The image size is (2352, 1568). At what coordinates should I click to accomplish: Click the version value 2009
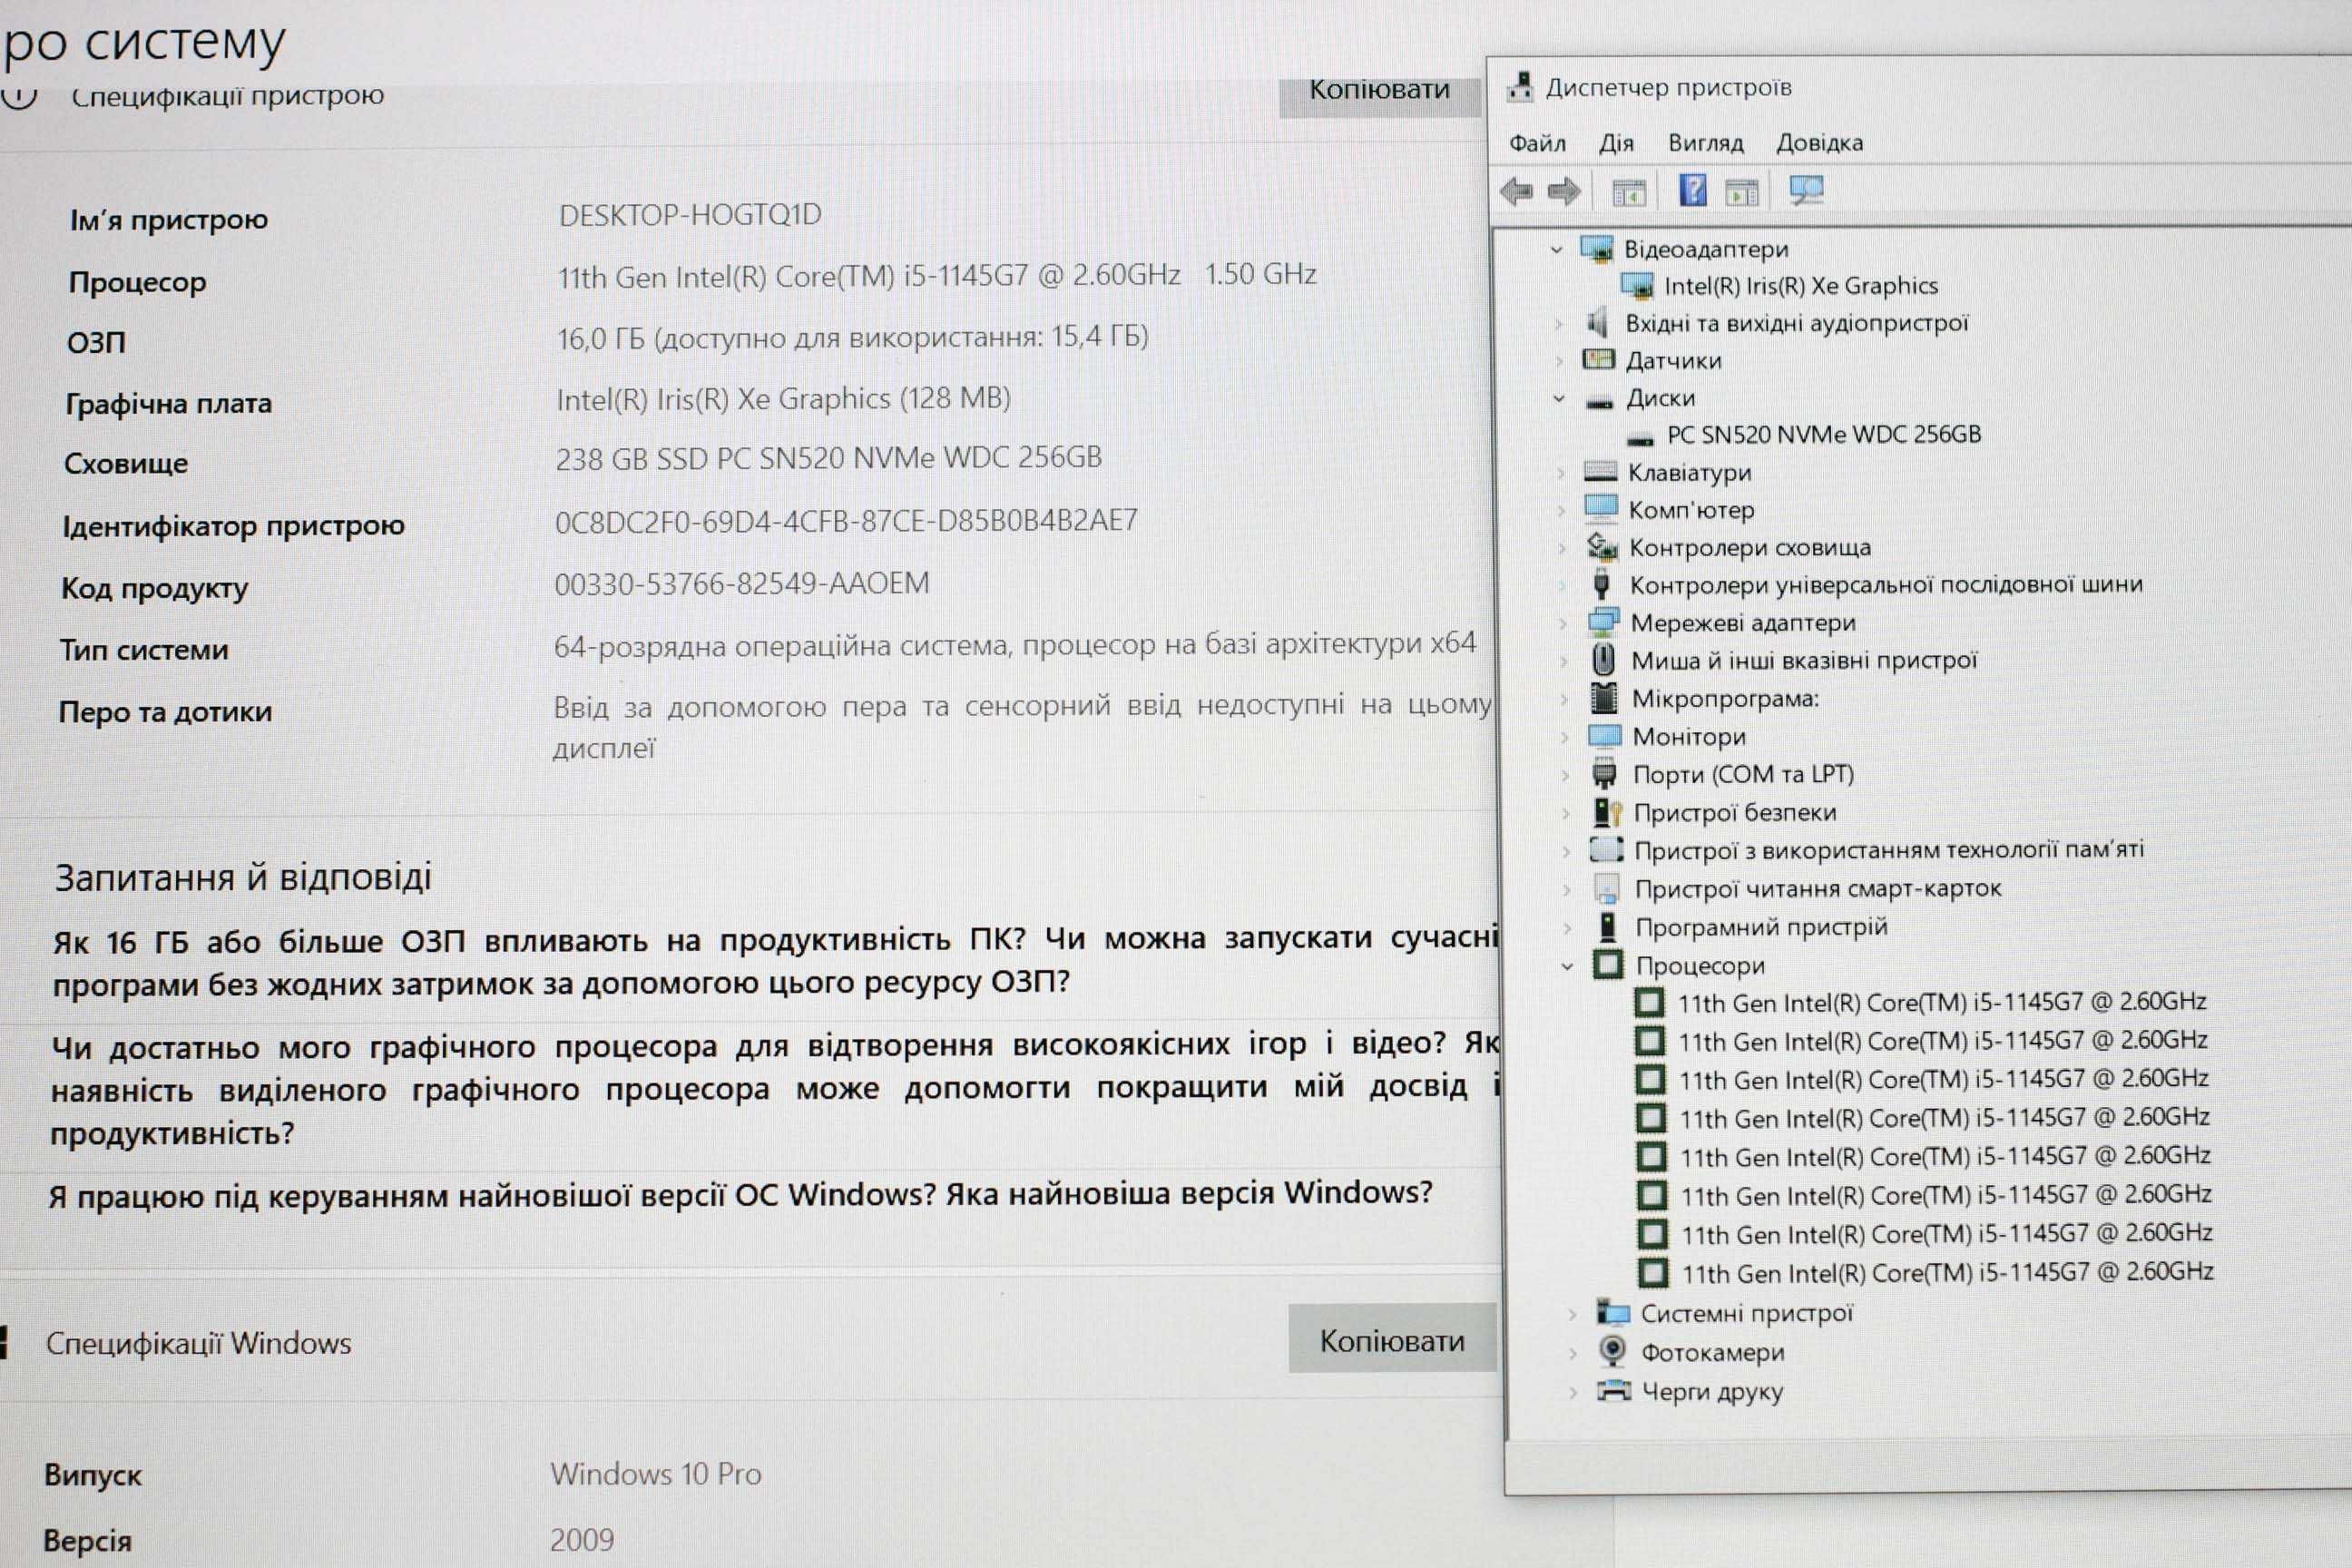tap(582, 1539)
